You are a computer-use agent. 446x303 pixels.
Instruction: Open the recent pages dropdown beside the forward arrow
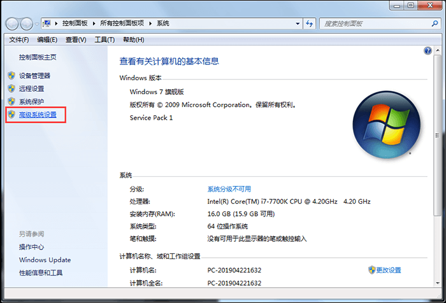(37, 24)
